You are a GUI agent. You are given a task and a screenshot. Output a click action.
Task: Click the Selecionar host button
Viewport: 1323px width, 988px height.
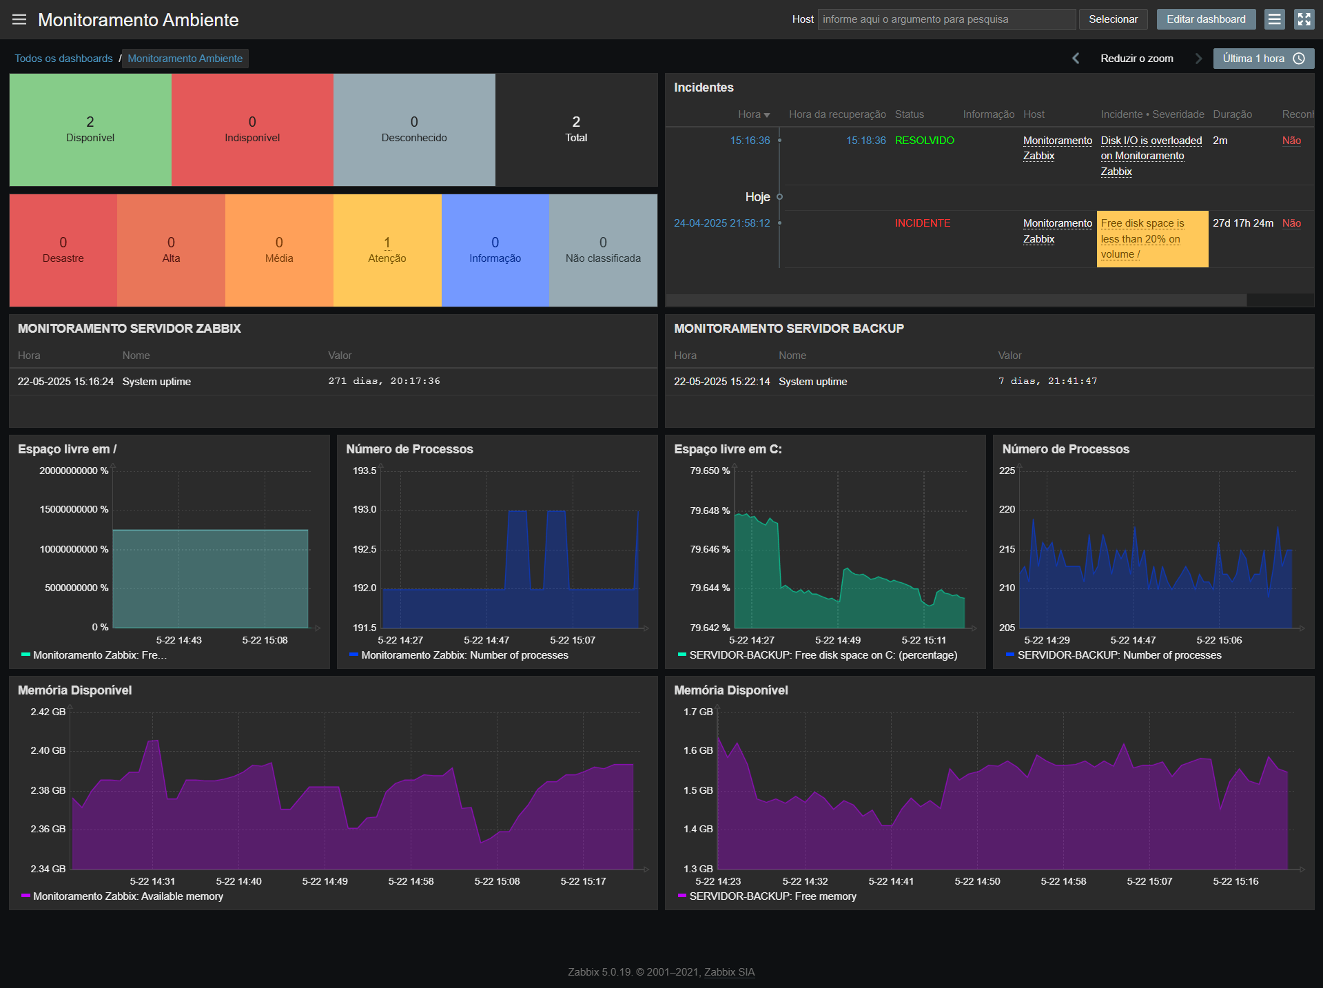(x=1113, y=19)
